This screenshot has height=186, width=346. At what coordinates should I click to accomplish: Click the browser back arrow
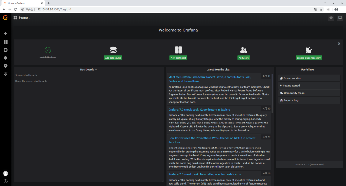[x=4, y=9]
